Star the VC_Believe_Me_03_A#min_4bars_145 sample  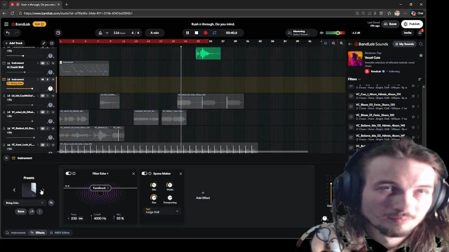click(413, 127)
